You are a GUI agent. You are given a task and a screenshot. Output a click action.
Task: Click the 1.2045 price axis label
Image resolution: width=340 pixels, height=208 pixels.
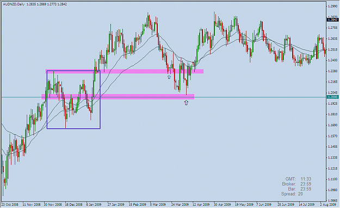point(333,93)
